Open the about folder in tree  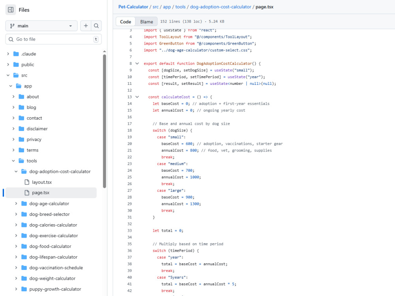[x=33, y=97]
